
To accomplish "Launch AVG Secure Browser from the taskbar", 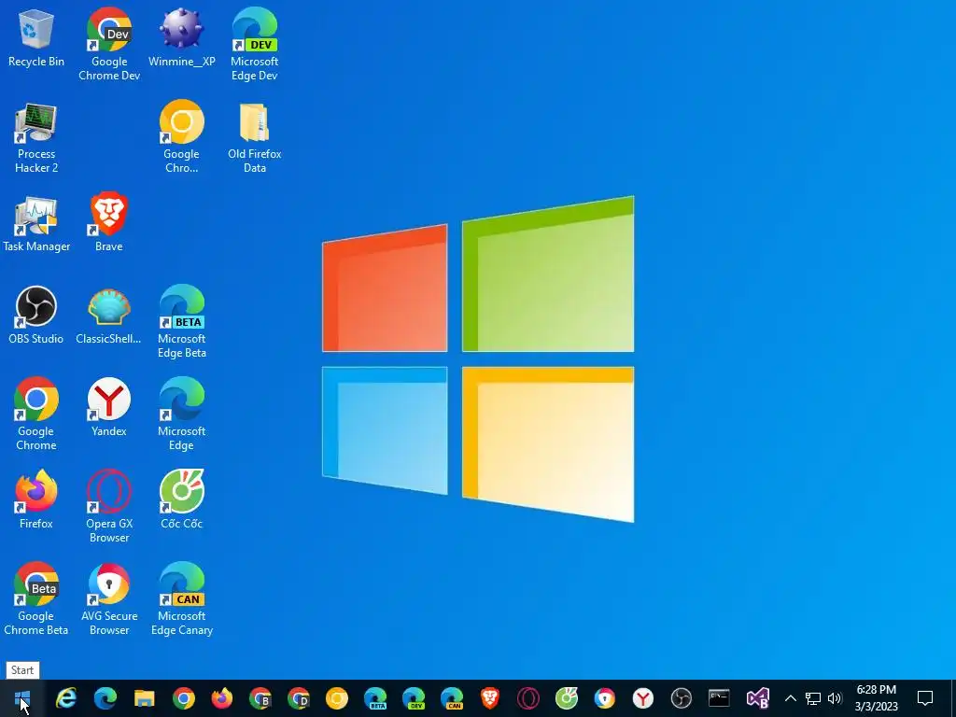I will (605, 698).
